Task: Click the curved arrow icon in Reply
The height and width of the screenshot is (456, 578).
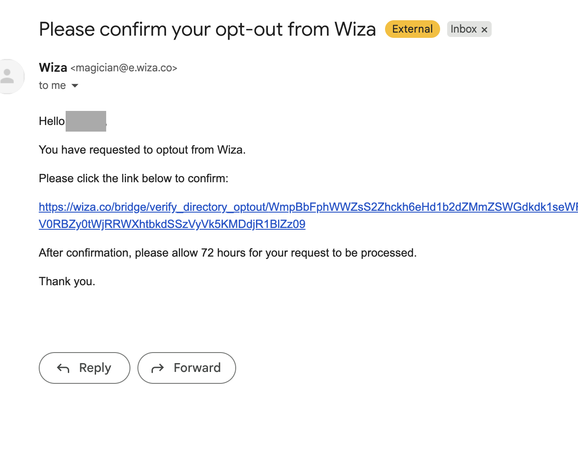Action: pyautogui.click(x=63, y=368)
